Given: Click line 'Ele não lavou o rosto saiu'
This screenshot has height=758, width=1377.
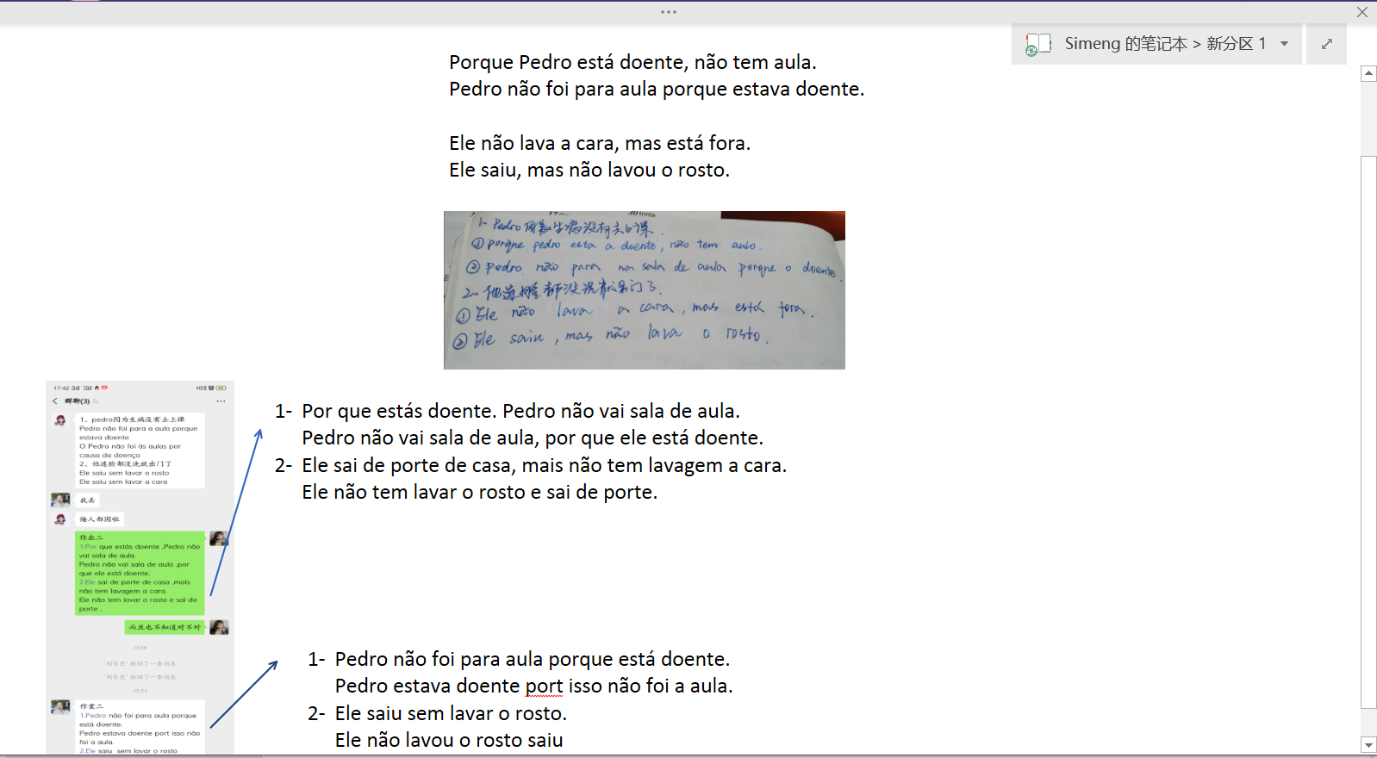Looking at the screenshot, I should click(x=449, y=740).
